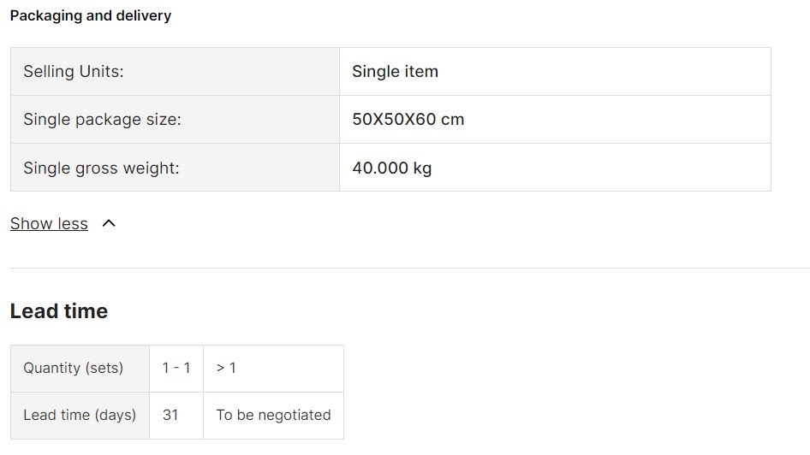Click the kg unit in gross weight value
The width and height of the screenshot is (810, 455).
(x=423, y=168)
